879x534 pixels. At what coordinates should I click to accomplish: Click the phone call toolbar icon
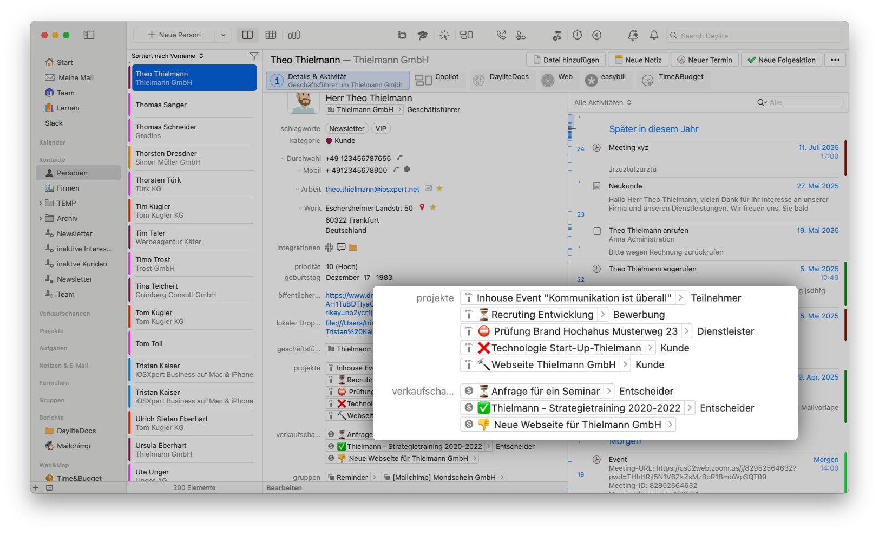pos(501,35)
